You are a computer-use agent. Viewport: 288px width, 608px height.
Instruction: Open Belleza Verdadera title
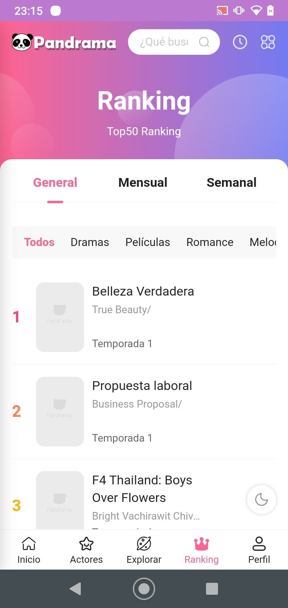tap(143, 291)
